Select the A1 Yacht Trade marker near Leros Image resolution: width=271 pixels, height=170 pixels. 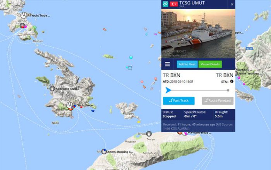coord(24,15)
